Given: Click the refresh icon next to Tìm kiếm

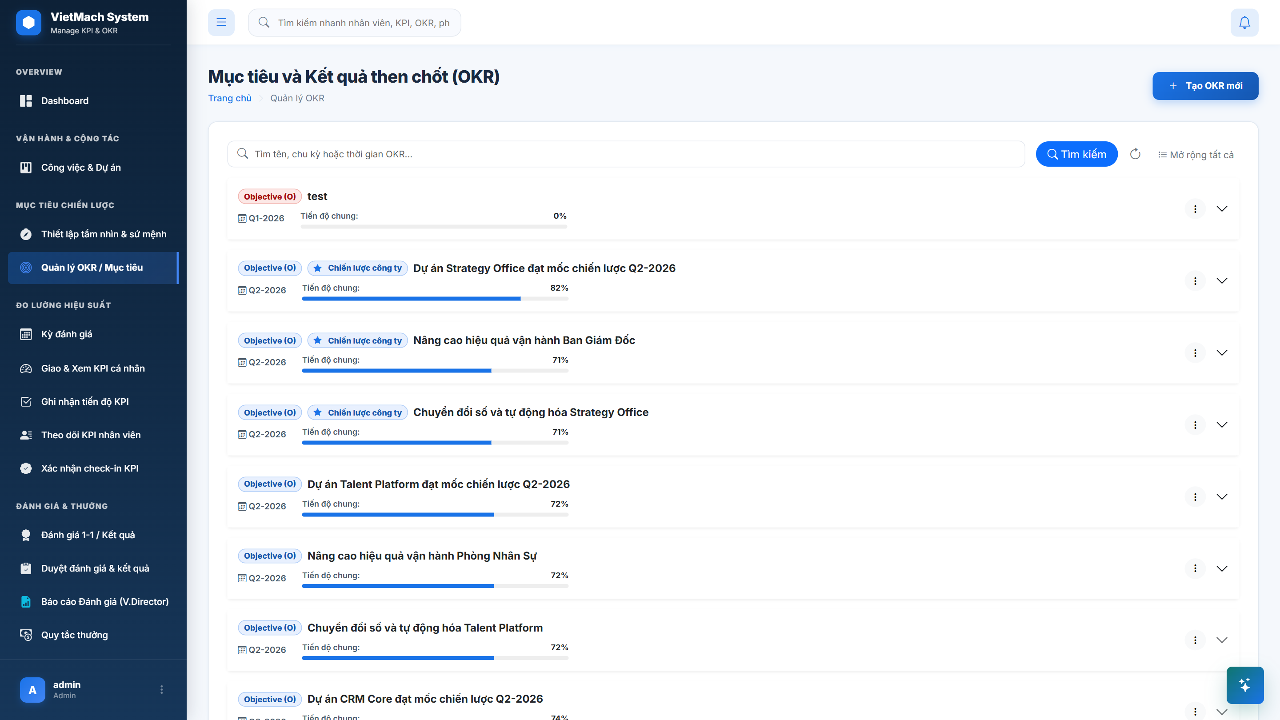Looking at the screenshot, I should click(x=1135, y=154).
